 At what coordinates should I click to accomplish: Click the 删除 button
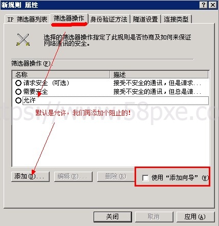pyautogui.click(x=116, y=176)
